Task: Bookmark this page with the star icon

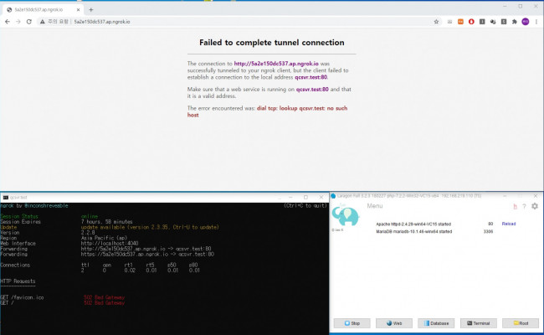Action: (436, 22)
